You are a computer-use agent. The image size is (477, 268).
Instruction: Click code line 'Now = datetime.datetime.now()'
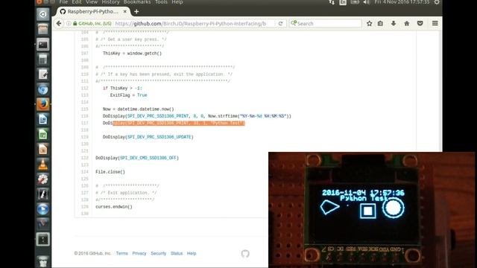138,109
